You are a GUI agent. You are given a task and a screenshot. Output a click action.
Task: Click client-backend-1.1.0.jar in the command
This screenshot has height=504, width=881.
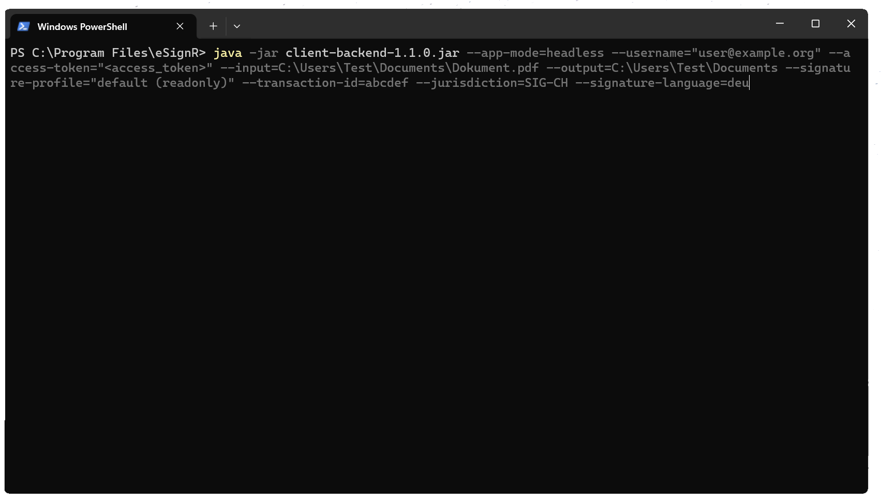372,53
